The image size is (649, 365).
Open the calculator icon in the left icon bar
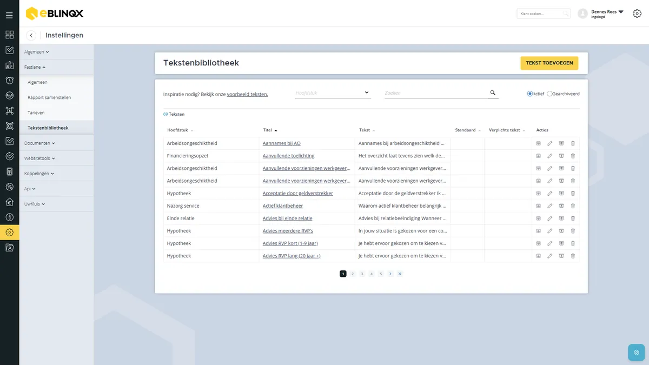pyautogui.click(x=9, y=171)
